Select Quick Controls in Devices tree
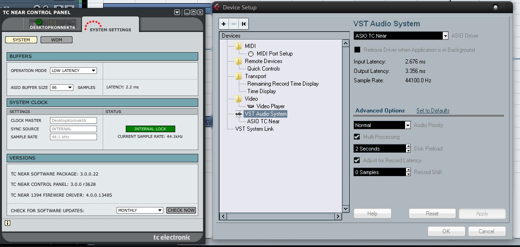This screenshot has height=247, width=520. click(x=263, y=69)
